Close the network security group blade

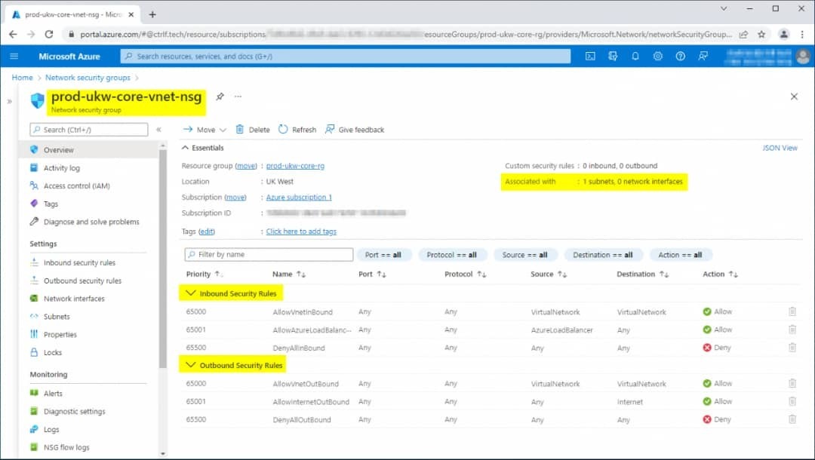[794, 97]
